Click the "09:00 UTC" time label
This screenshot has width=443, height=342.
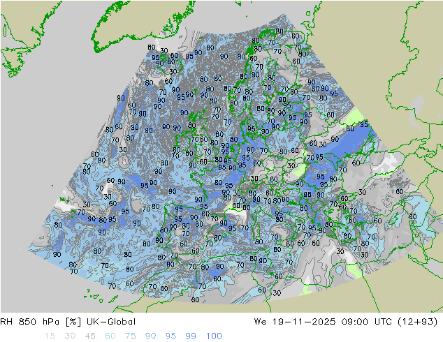[x=366, y=322]
